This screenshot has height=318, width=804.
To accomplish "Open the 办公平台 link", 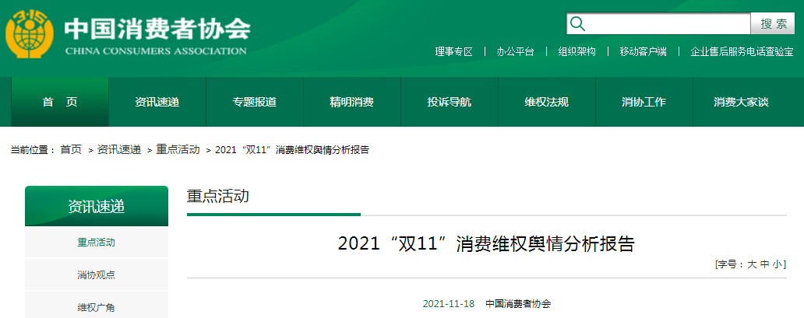I will 515,52.
